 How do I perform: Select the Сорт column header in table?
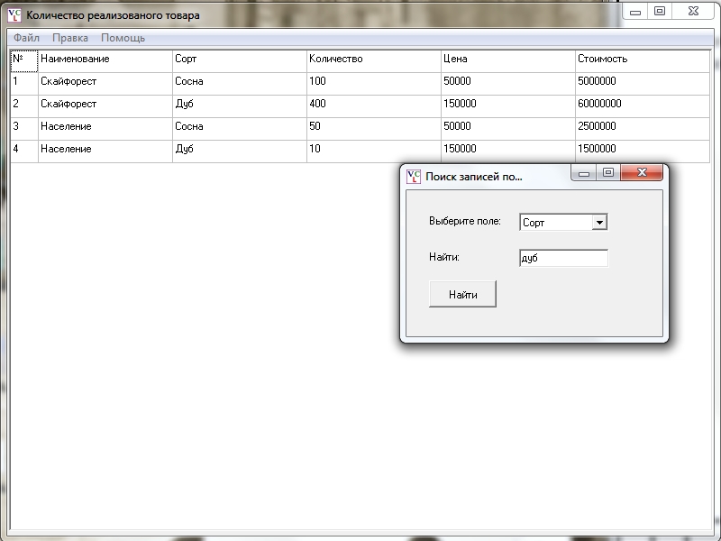[x=240, y=61]
